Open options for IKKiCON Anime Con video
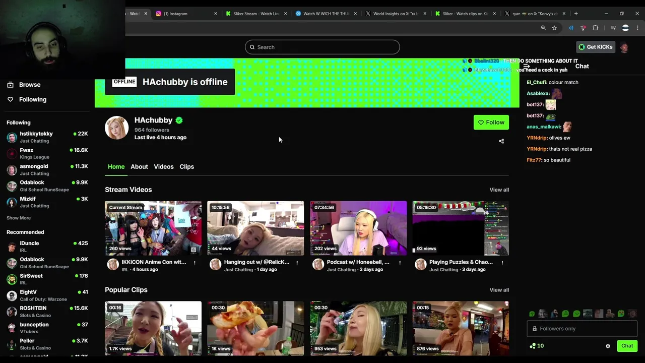The image size is (645, 363). [x=195, y=263]
